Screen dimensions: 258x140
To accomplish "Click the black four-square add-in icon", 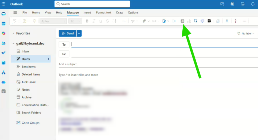I will (x=209, y=21).
